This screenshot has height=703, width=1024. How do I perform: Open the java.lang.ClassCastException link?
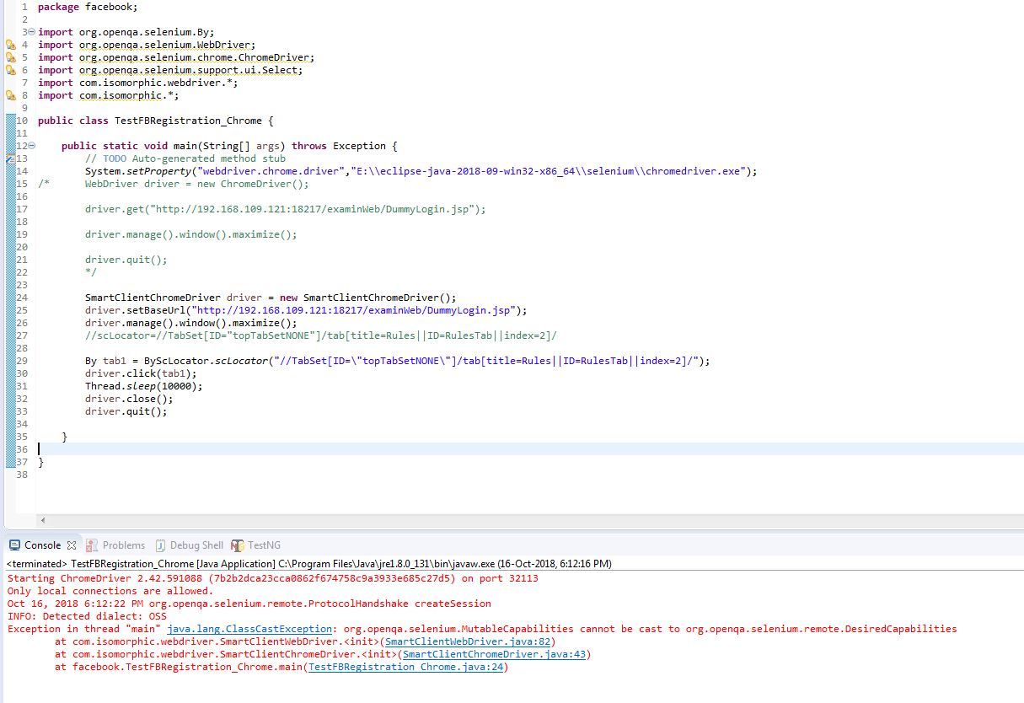coord(249,629)
